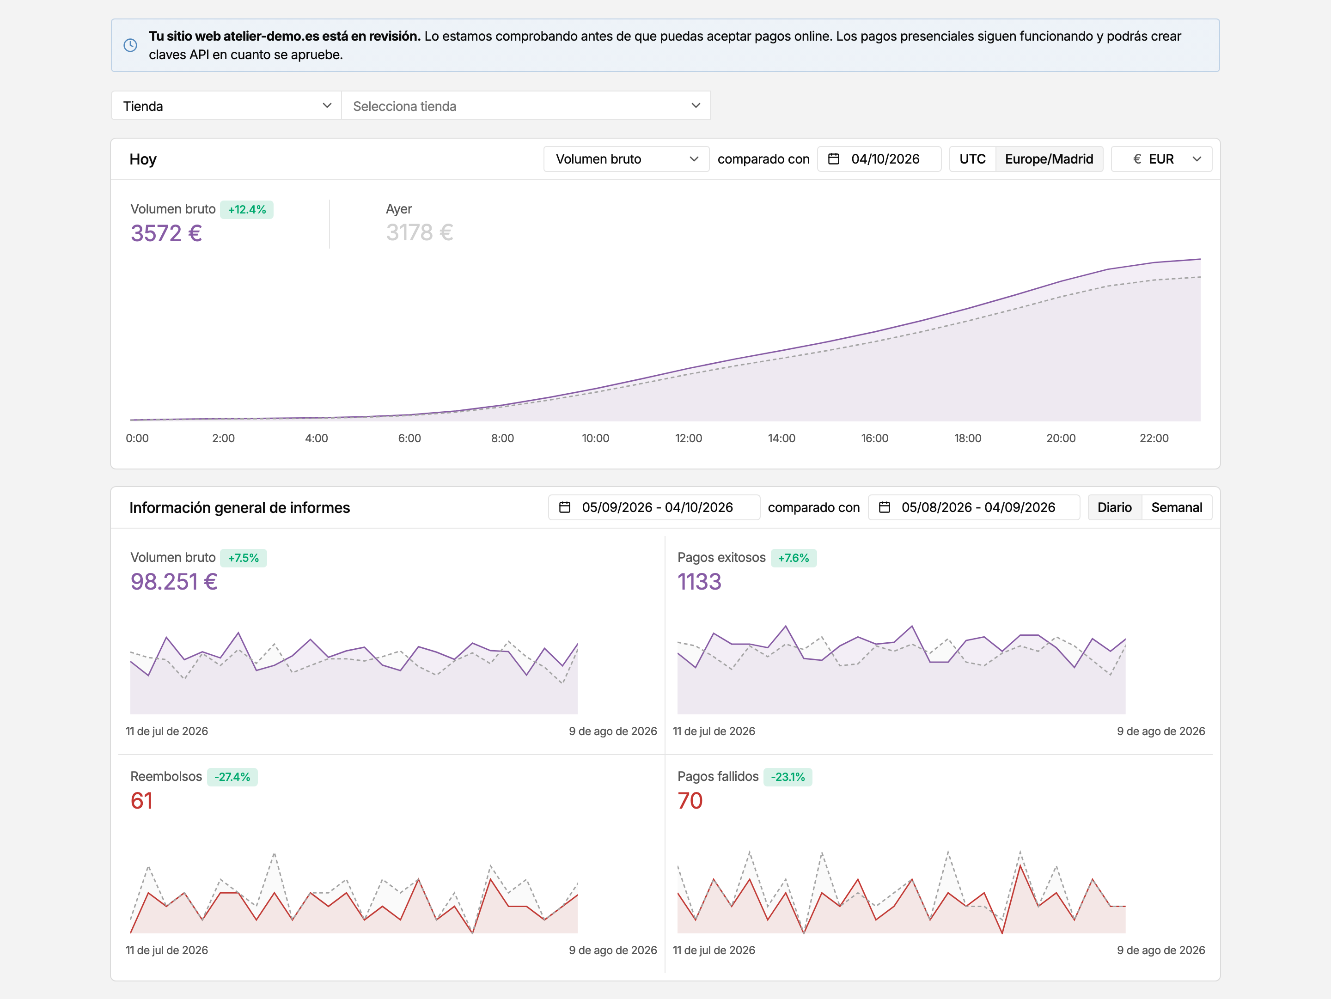Click the +12.4% badge in Hoy
1331x999 pixels.
pyautogui.click(x=247, y=209)
